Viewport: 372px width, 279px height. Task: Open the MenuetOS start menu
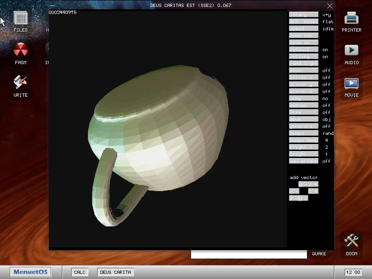click(x=30, y=272)
